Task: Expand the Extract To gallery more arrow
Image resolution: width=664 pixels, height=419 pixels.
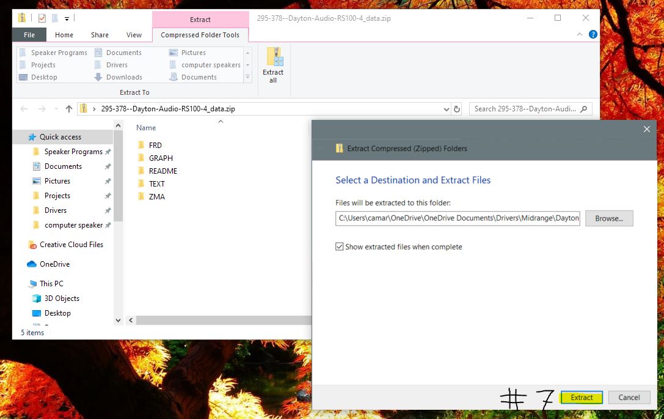Action: (248, 77)
